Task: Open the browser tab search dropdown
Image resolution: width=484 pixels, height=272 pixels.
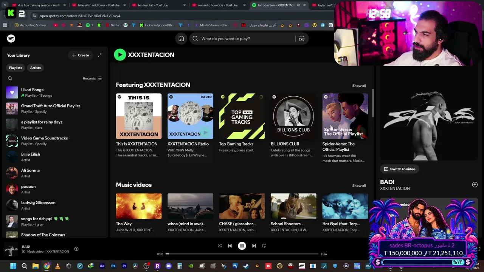Action: click(x=5, y=5)
